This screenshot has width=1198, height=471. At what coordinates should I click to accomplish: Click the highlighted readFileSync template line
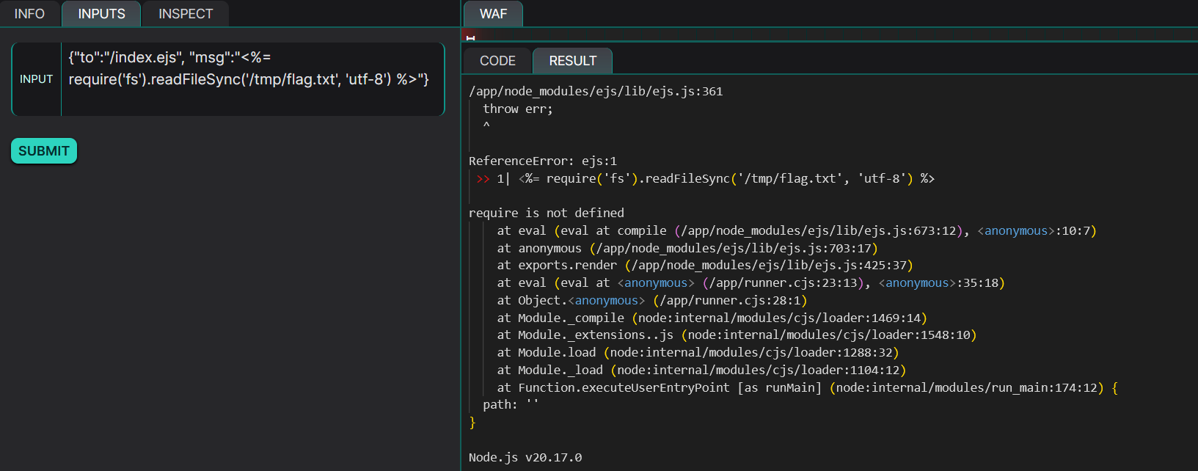(705, 178)
